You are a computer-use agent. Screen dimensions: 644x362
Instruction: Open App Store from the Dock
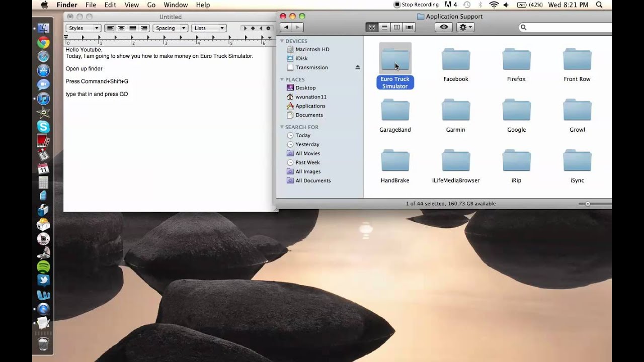(x=43, y=71)
